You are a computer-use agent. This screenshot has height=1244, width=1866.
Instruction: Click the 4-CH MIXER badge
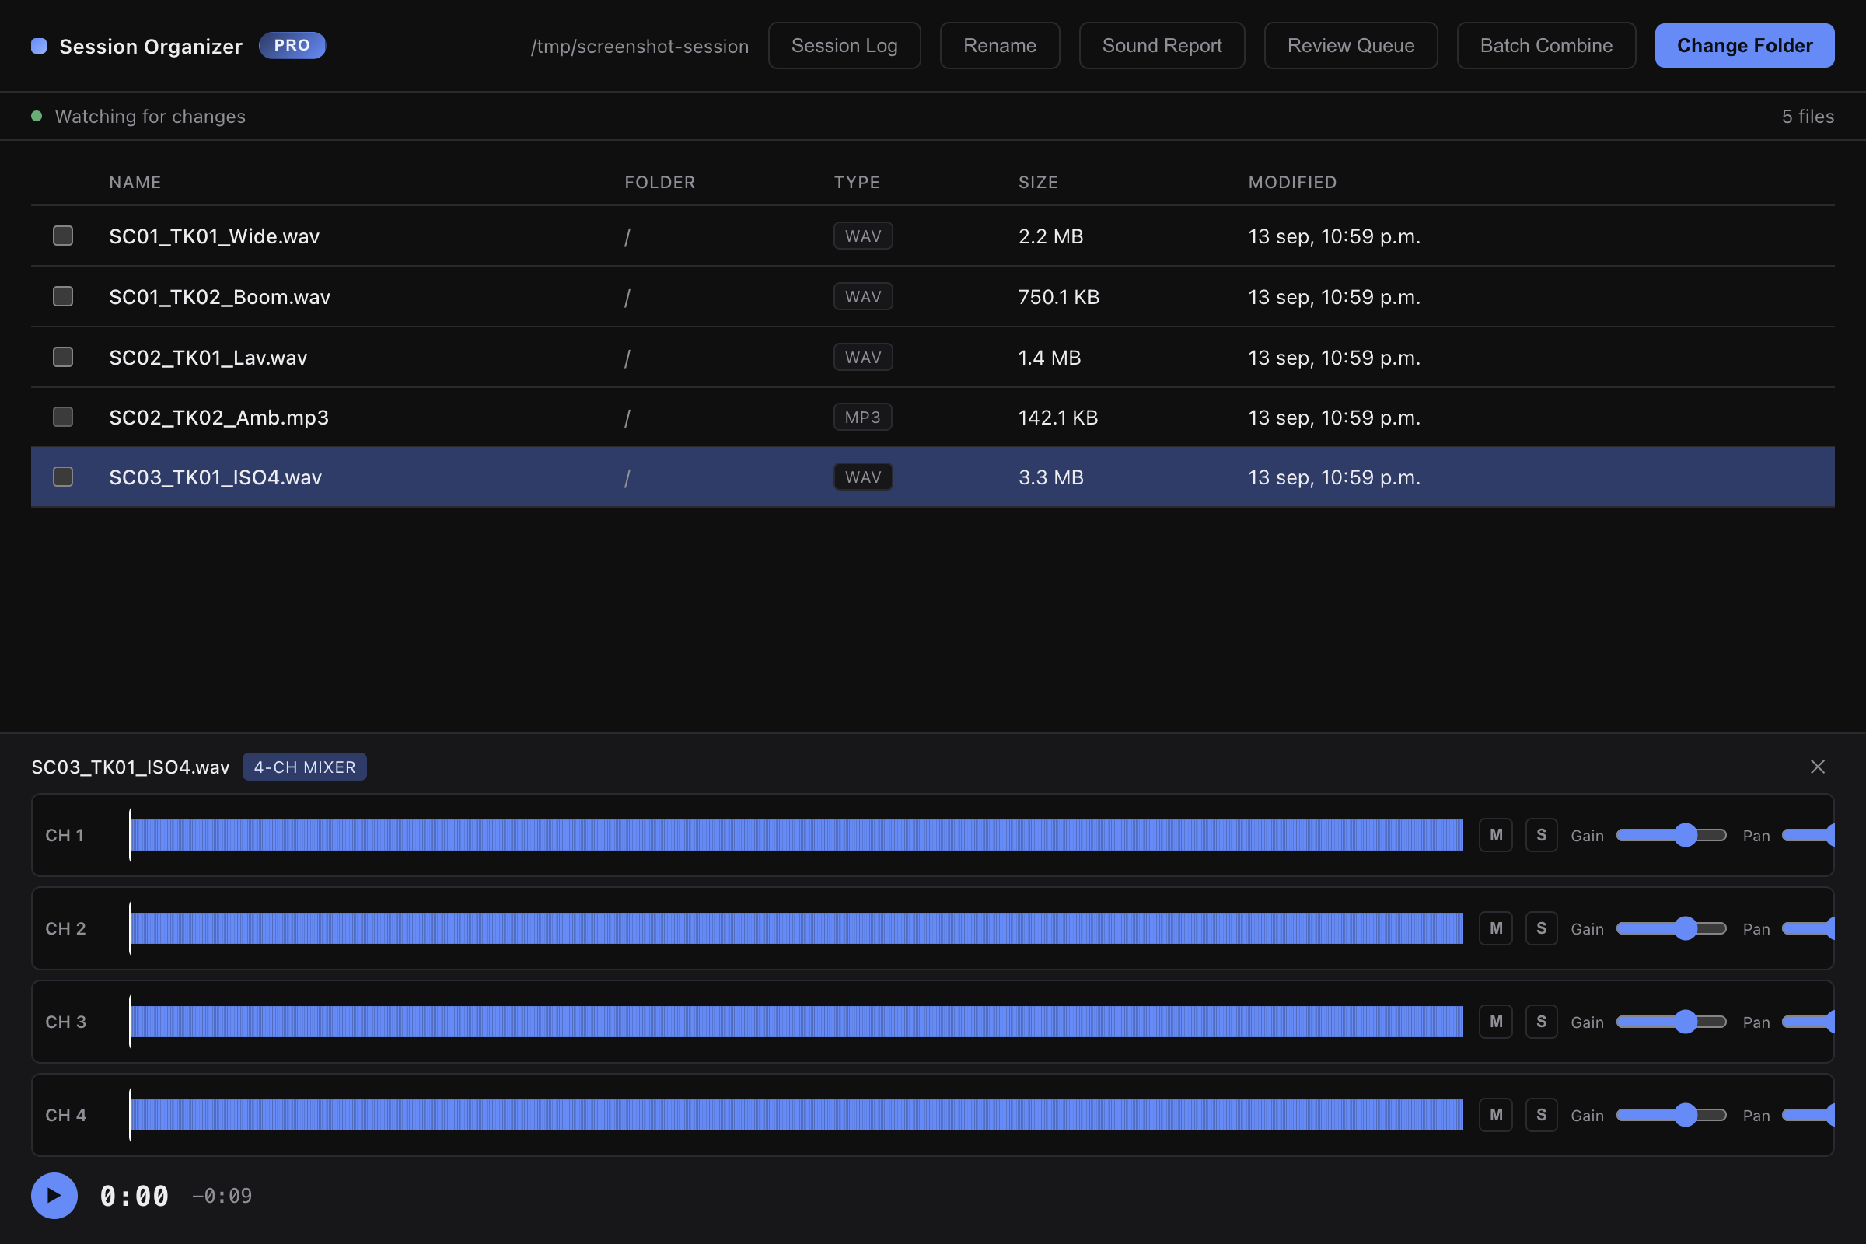pos(305,767)
